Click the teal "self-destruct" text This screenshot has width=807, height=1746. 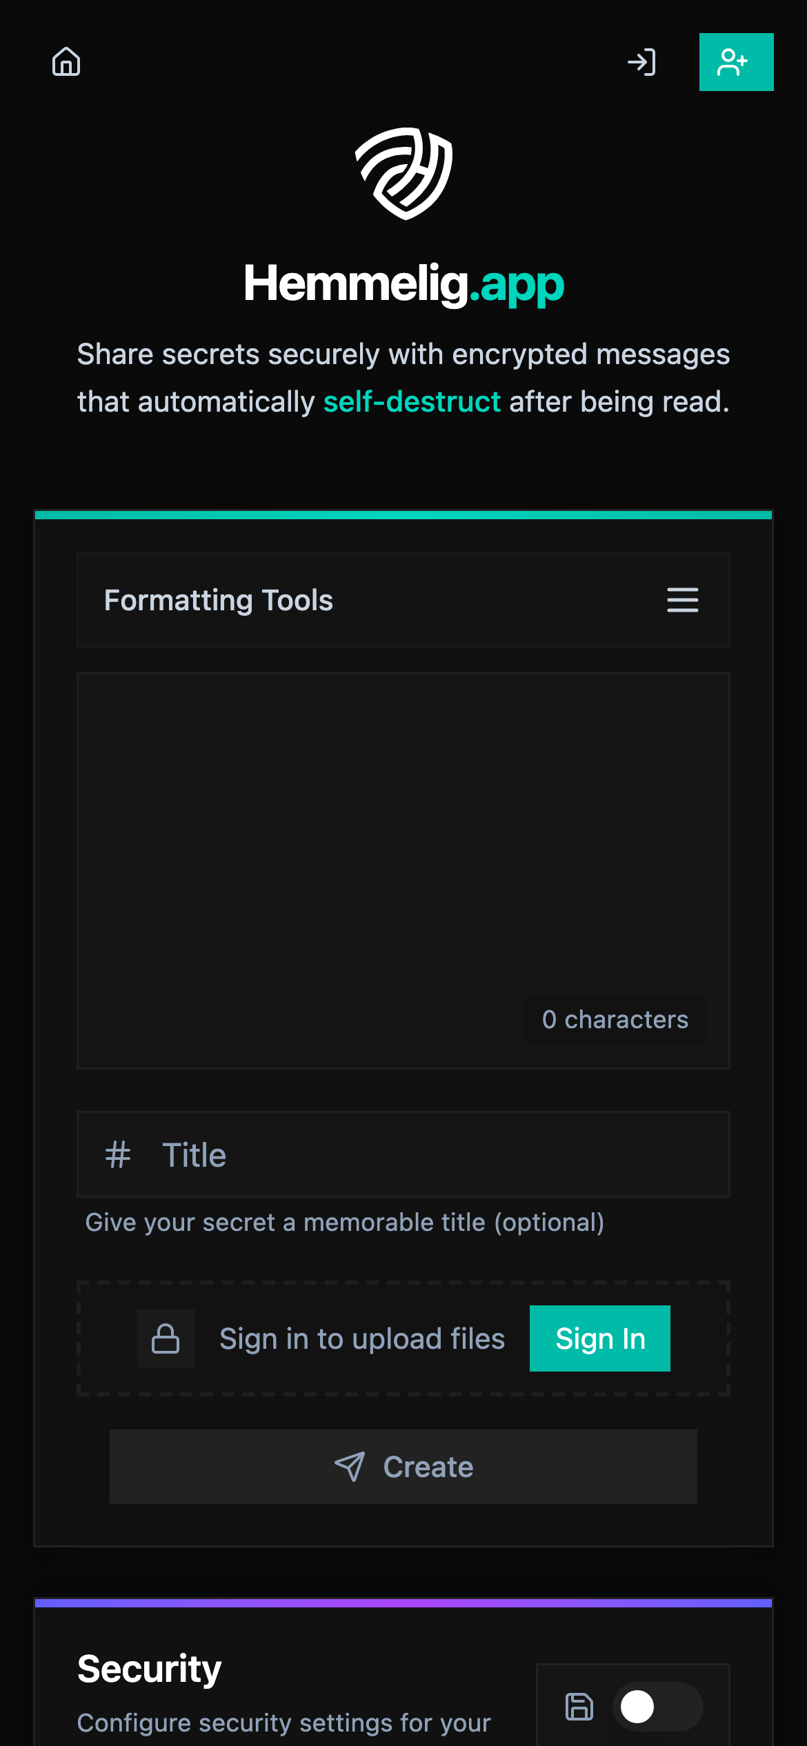[412, 401]
